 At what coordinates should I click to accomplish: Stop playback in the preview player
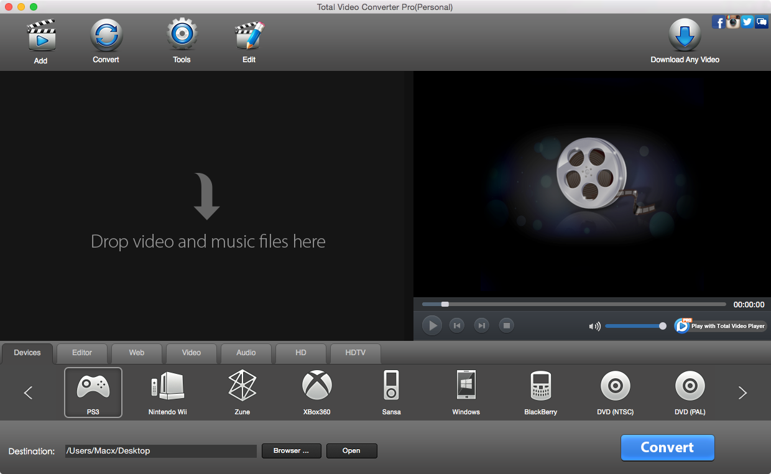(506, 325)
